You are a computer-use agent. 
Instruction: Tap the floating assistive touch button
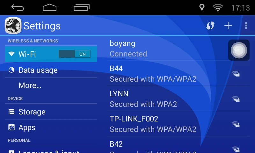click(239, 50)
